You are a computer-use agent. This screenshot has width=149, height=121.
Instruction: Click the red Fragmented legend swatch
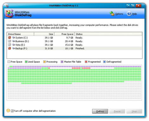pos(86,62)
